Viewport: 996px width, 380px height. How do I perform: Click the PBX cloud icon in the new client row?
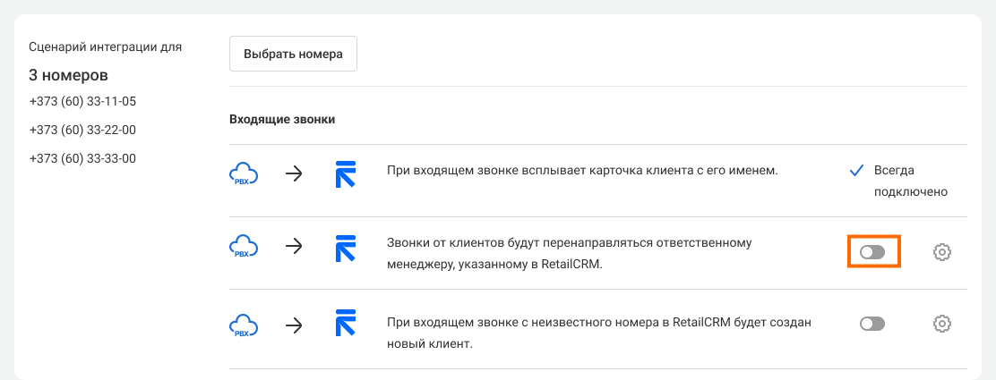[244, 325]
